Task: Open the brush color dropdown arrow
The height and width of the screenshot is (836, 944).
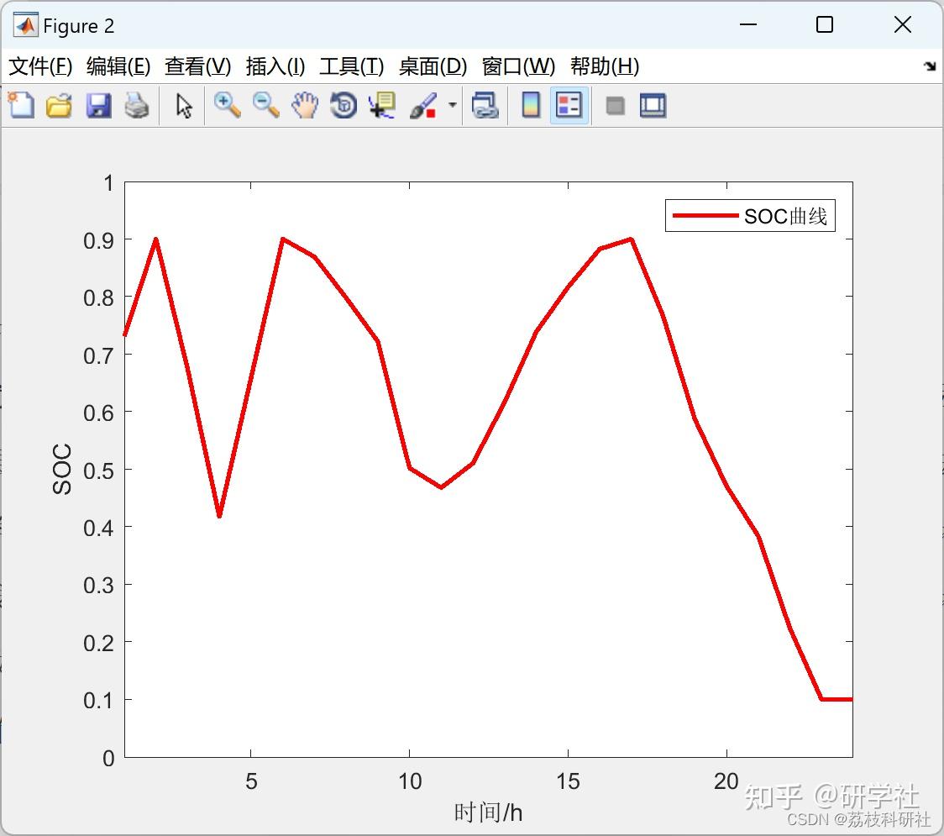Action: [x=451, y=105]
